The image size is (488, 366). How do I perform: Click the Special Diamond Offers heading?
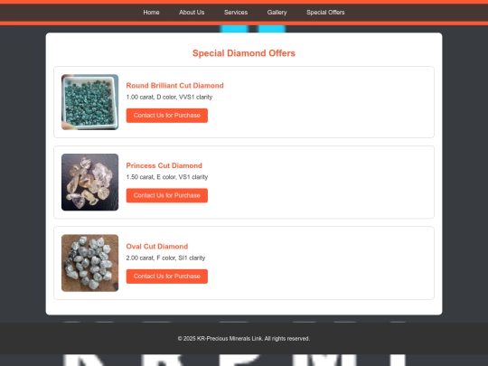pyautogui.click(x=244, y=53)
